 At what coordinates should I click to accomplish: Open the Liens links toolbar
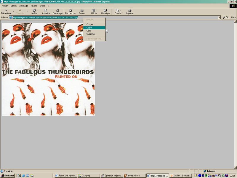(233, 18)
